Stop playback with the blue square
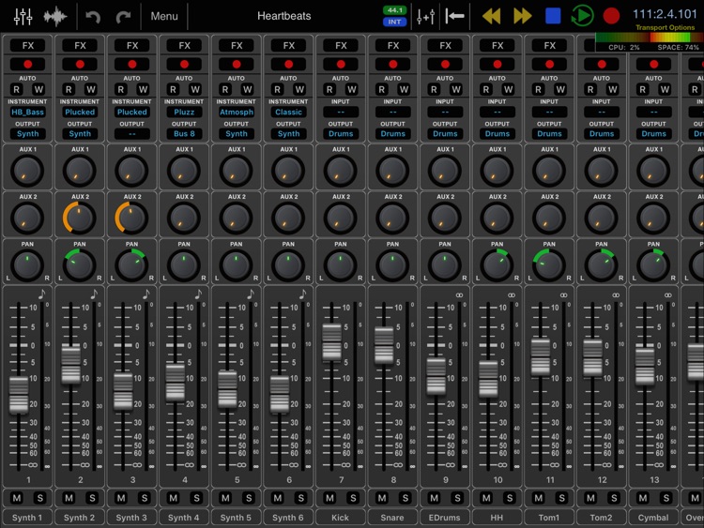This screenshot has width=704, height=528. 553,16
